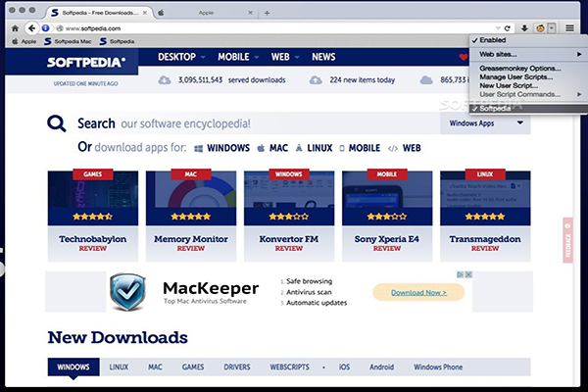Select Greasemonkey Options menu entry
The image size is (588, 392).
pyautogui.click(x=520, y=69)
